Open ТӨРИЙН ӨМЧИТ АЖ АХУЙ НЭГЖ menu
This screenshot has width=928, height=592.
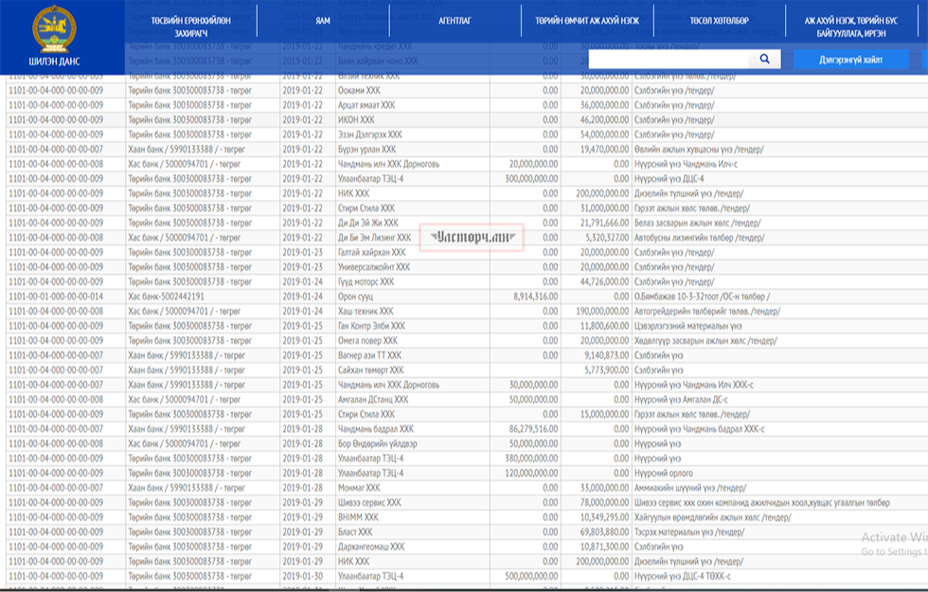coord(587,21)
